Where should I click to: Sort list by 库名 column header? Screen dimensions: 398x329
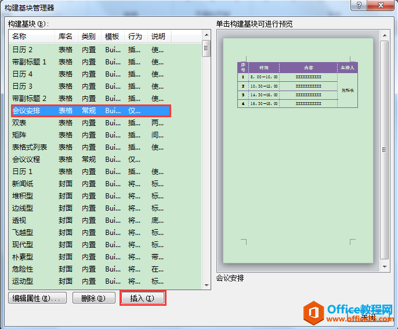[x=66, y=37]
